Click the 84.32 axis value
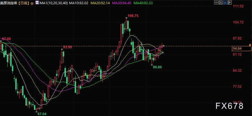This screenshot has width=252, height=116. [x=237, y=71]
